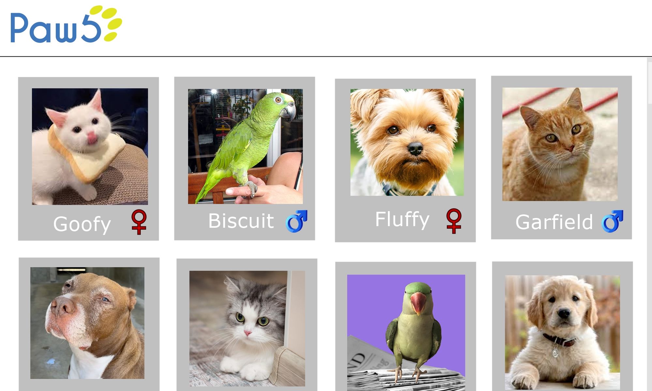
Task: Click Goofy's red female symbol
Action: pos(139,222)
